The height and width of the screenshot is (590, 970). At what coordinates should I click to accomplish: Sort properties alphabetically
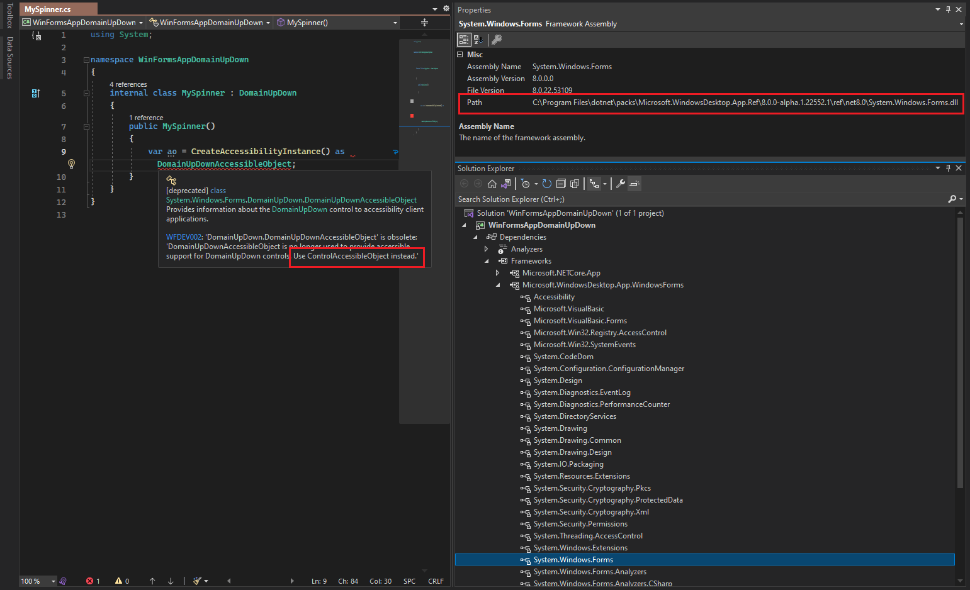478,40
